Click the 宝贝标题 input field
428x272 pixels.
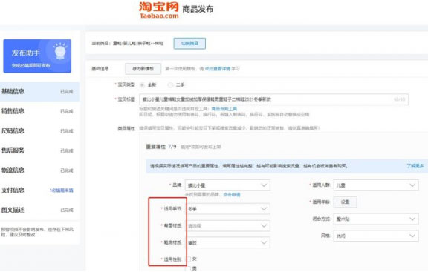coord(273,99)
